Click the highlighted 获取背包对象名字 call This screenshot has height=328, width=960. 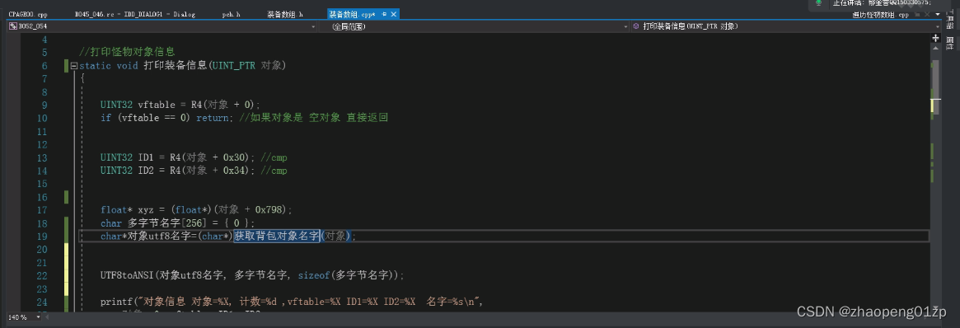tap(277, 237)
